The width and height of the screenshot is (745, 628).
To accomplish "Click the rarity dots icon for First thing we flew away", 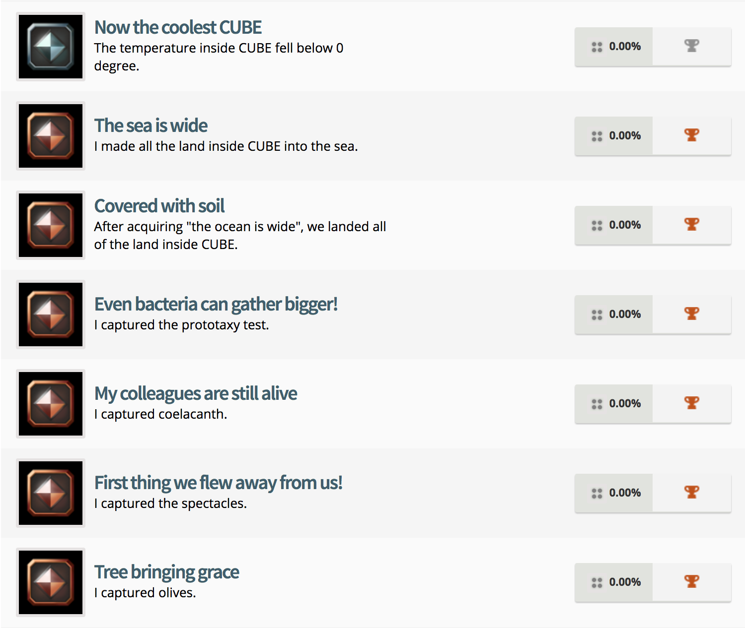I will 596,494.
